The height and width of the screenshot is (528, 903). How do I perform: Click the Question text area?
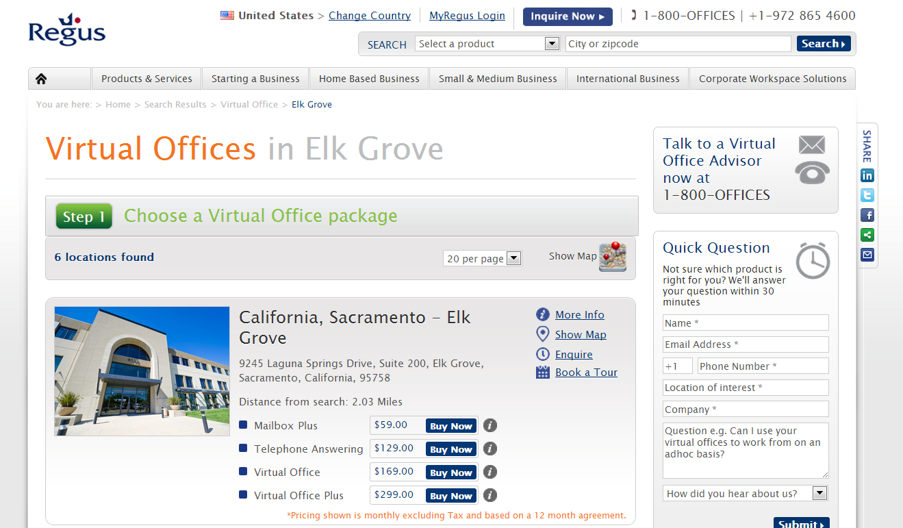pyautogui.click(x=746, y=451)
